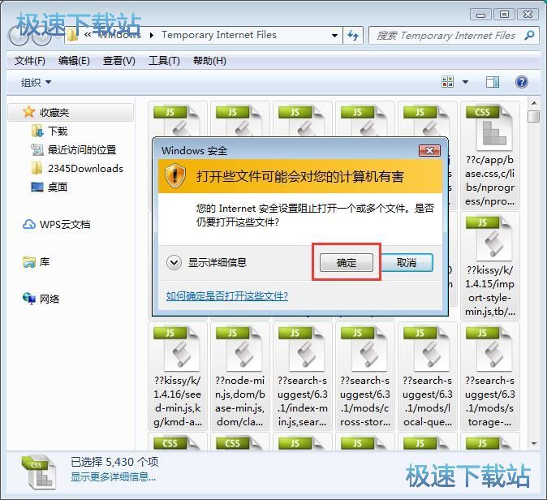This screenshot has height=500, width=547.
Task: Open the 如何确定是否打开这些文件 help link
Action: click(x=227, y=296)
